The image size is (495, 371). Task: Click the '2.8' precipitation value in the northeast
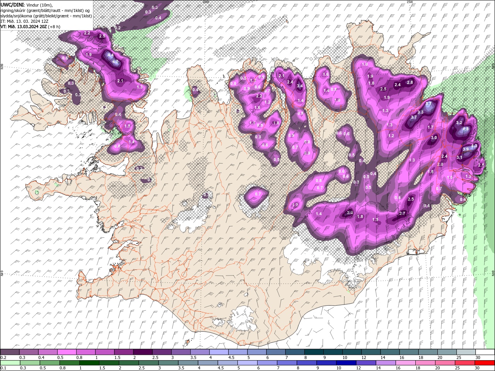pyautogui.click(x=410, y=82)
